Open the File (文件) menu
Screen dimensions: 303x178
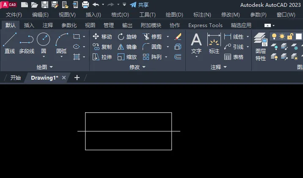(x=14, y=15)
